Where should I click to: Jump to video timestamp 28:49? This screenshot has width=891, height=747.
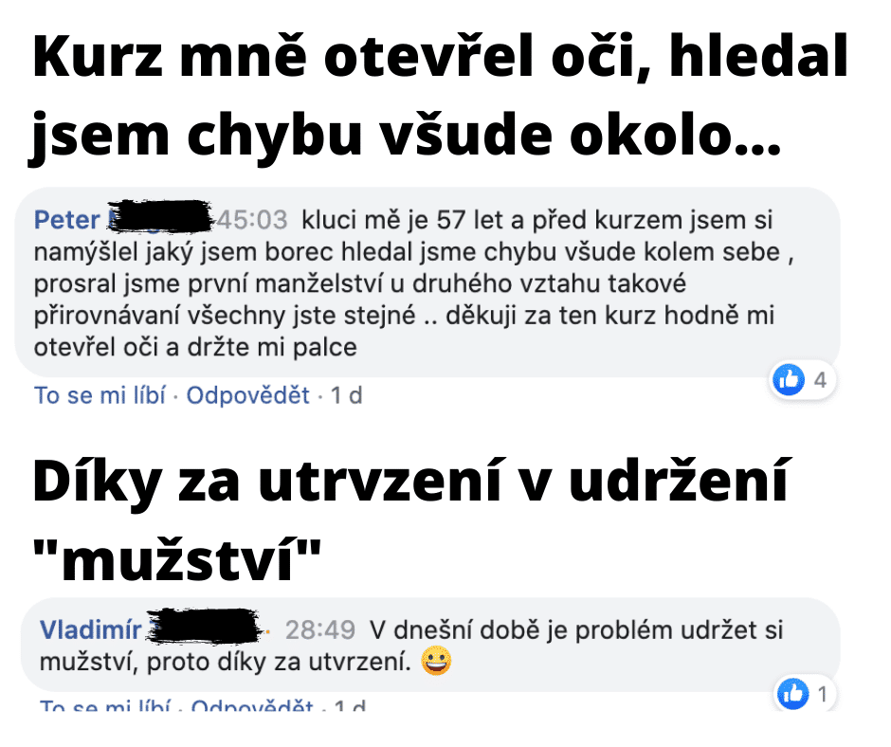coord(320,629)
